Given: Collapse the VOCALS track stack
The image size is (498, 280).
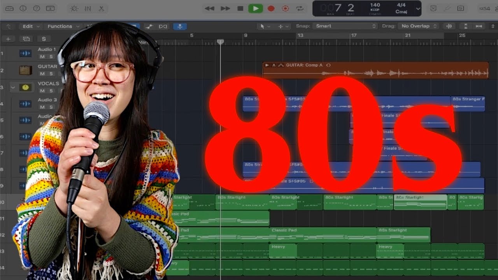Looking at the screenshot, I should tap(13, 87).
